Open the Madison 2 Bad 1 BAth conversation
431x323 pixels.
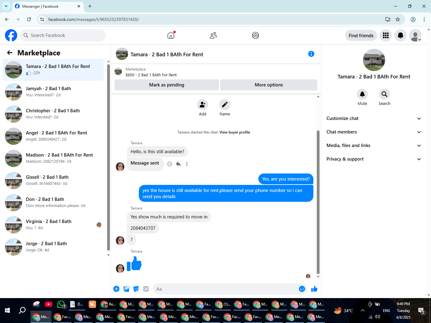point(53,158)
